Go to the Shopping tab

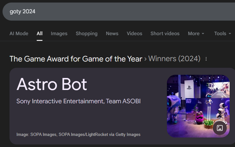click(x=87, y=33)
